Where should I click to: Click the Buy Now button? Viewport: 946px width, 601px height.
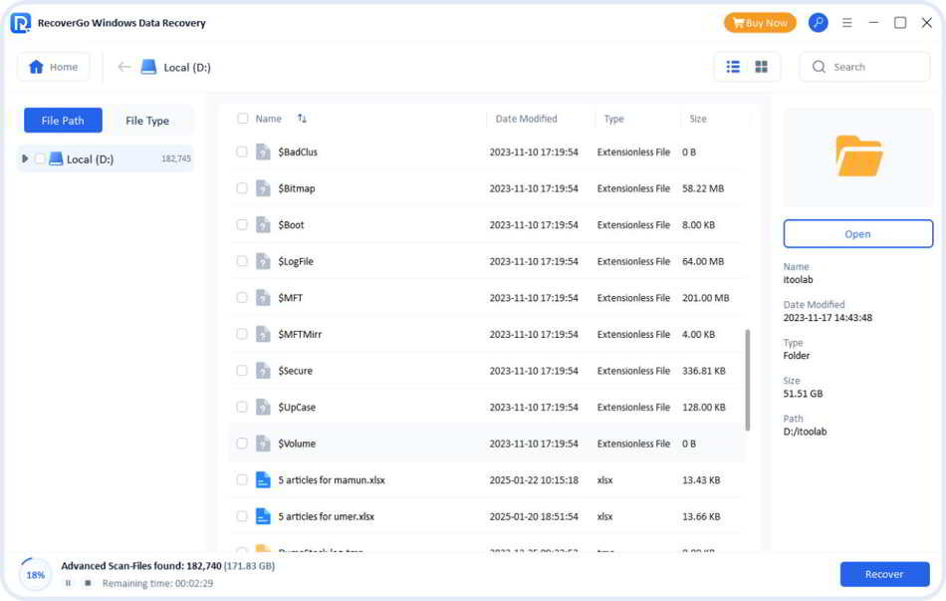tap(760, 23)
